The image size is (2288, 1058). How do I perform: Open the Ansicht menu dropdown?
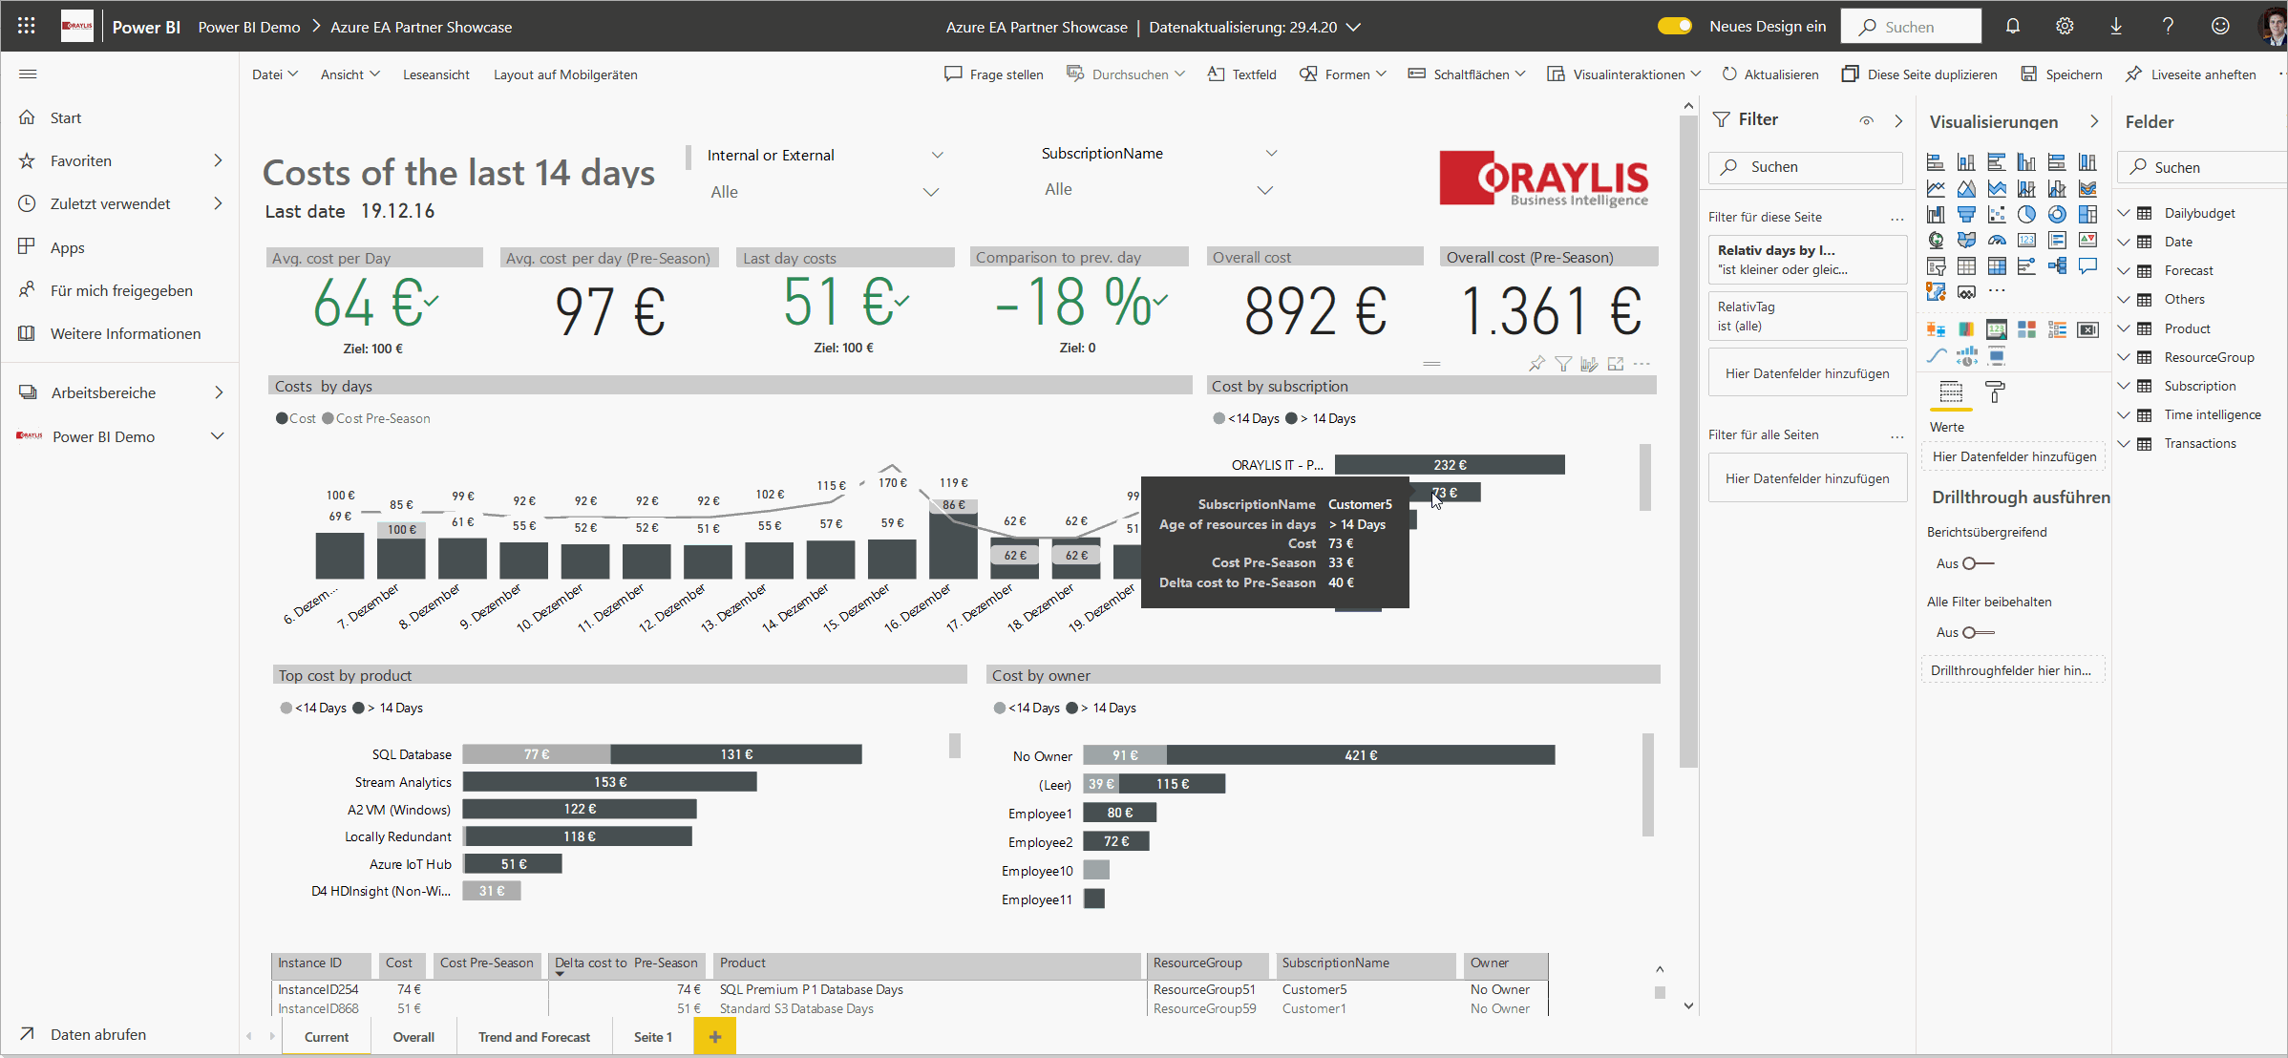[350, 74]
